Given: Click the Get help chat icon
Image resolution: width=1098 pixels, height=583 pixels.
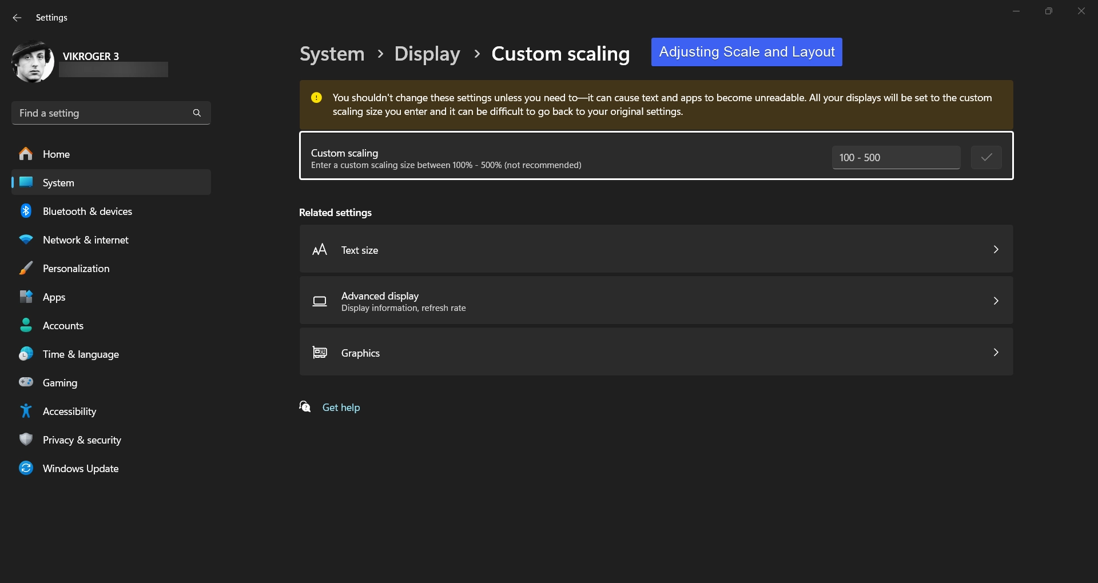Looking at the screenshot, I should pyautogui.click(x=305, y=406).
